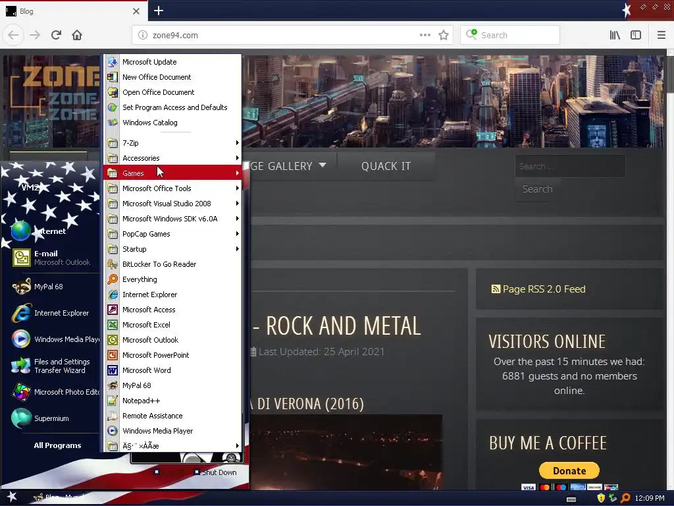Open MyPal 68 in All Programs list
Viewport: 674px width, 506px height.
pyautogui.click(x=172, y=385)
